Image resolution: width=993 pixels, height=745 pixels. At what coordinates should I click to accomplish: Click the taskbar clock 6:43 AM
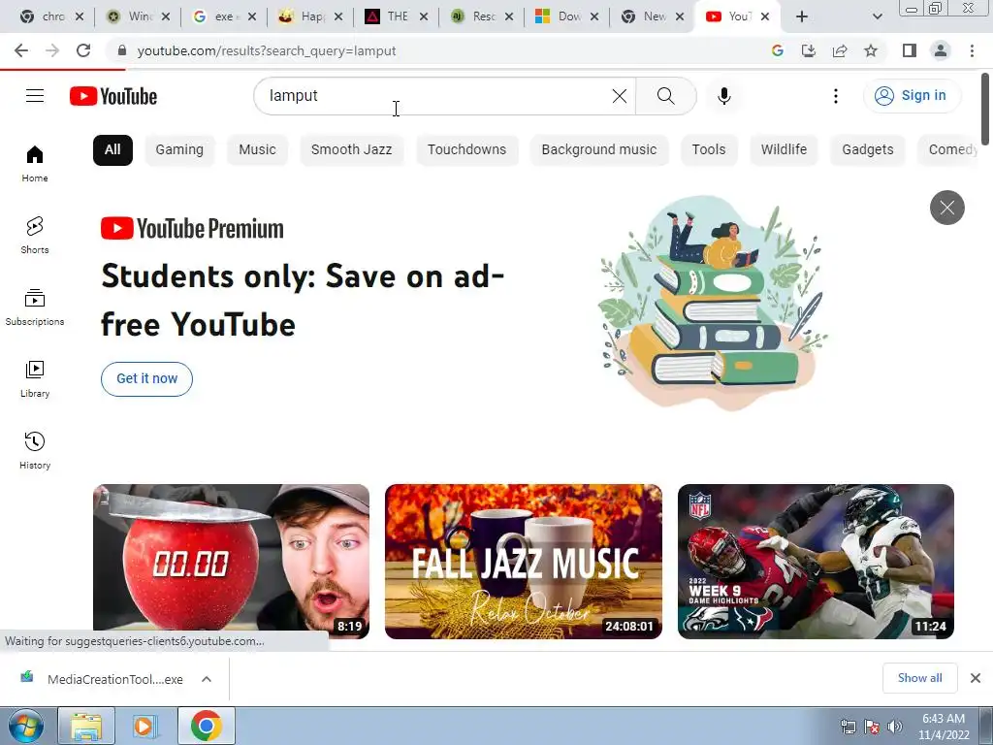[x=944, y=719]
